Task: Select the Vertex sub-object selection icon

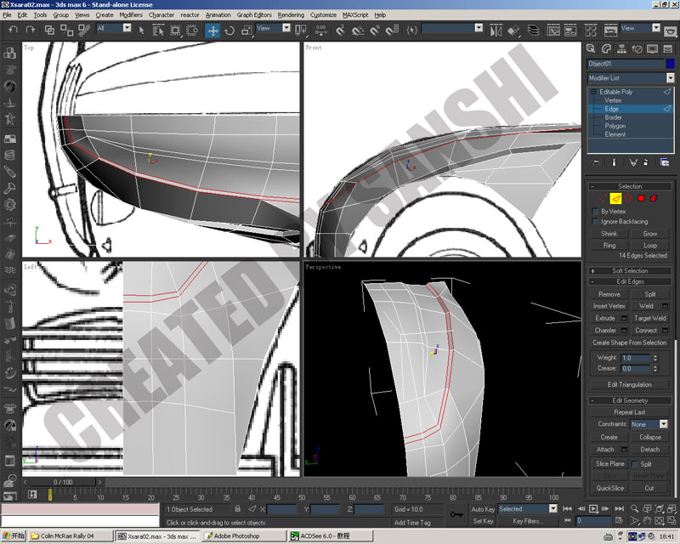Action: 603,199
